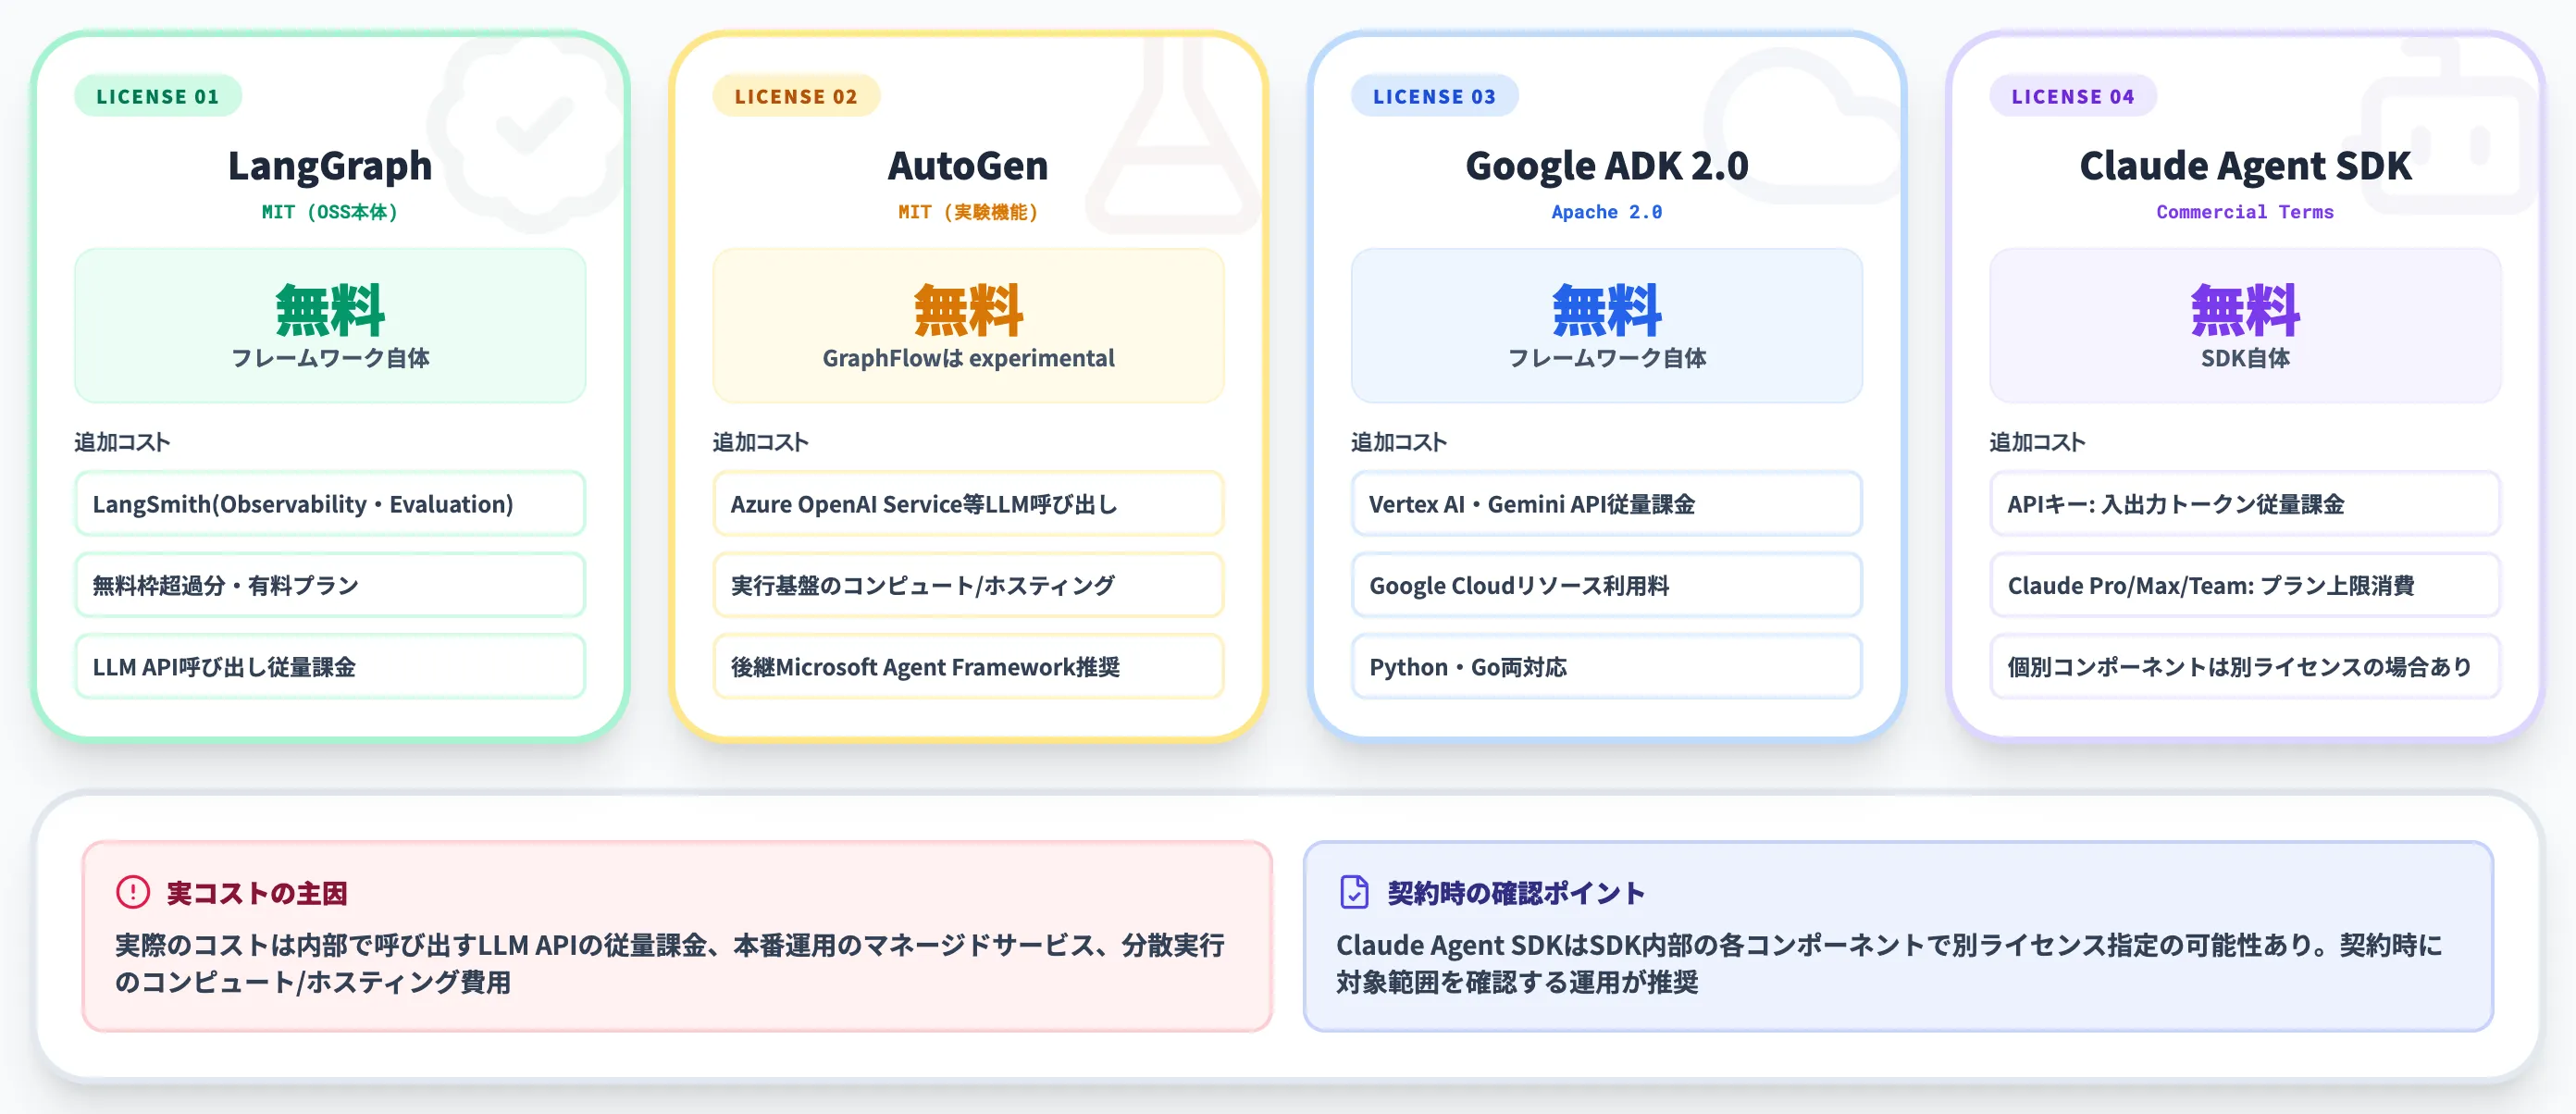Select the LICENSE 04 badge
The image size is (2576, 1114).
2073,96
